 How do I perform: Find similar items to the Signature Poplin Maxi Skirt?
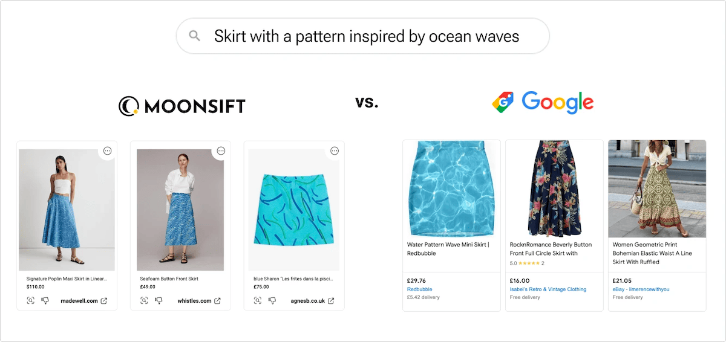30,300
